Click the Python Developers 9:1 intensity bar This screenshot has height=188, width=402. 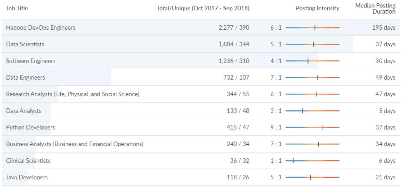tap(312, 127)
